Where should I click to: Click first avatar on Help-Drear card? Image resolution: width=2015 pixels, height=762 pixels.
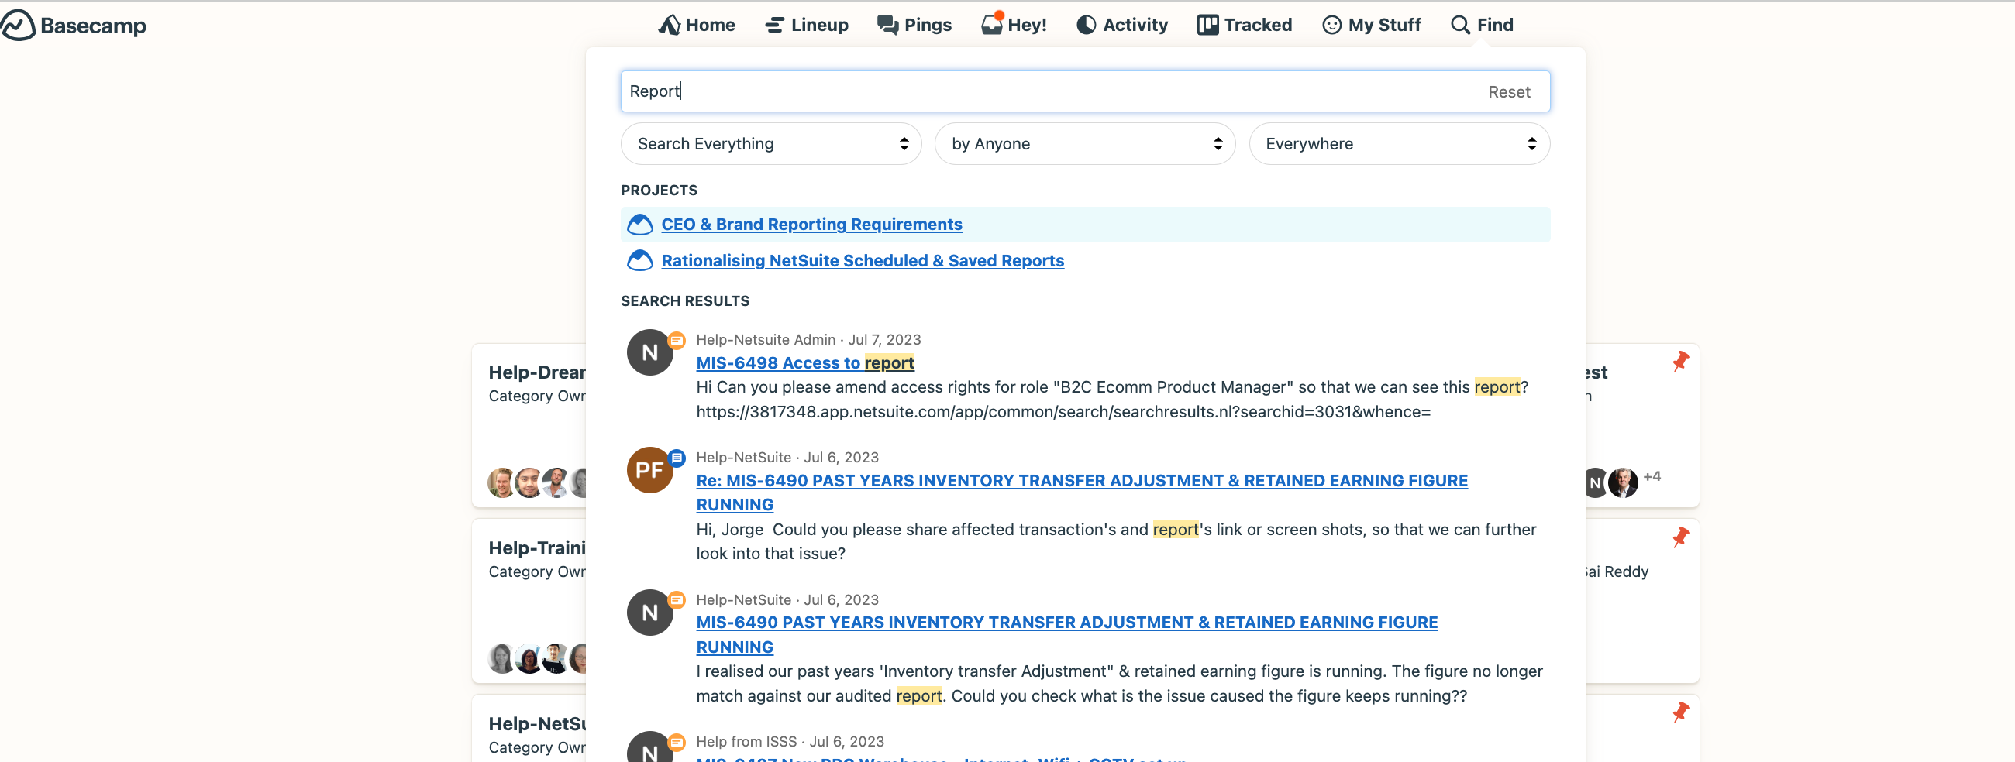(x=501, y=483)
